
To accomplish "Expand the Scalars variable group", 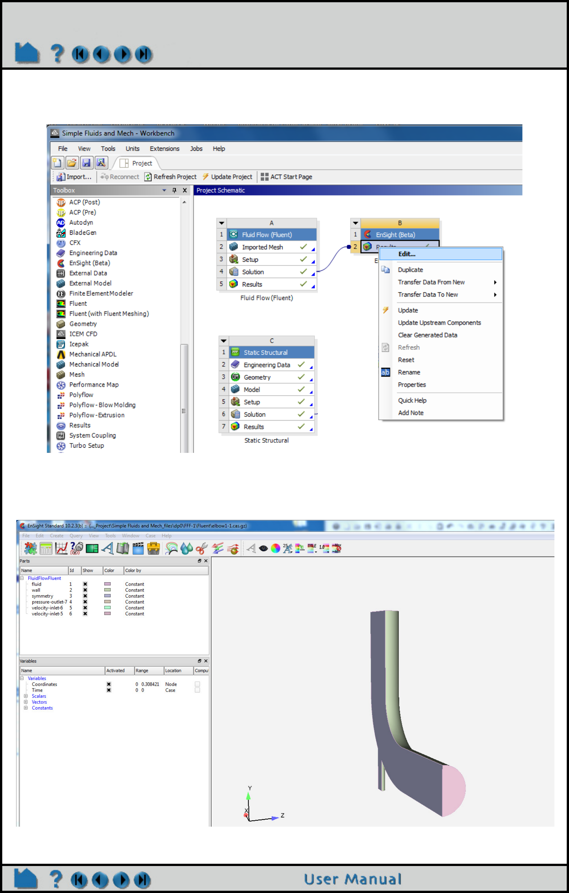I will (26, 696).
